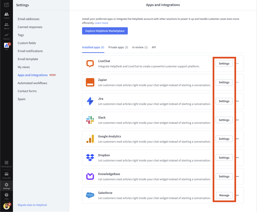This screenshot has width=257, height=212.
Task: Open My views settings
Action: (24, 67)
